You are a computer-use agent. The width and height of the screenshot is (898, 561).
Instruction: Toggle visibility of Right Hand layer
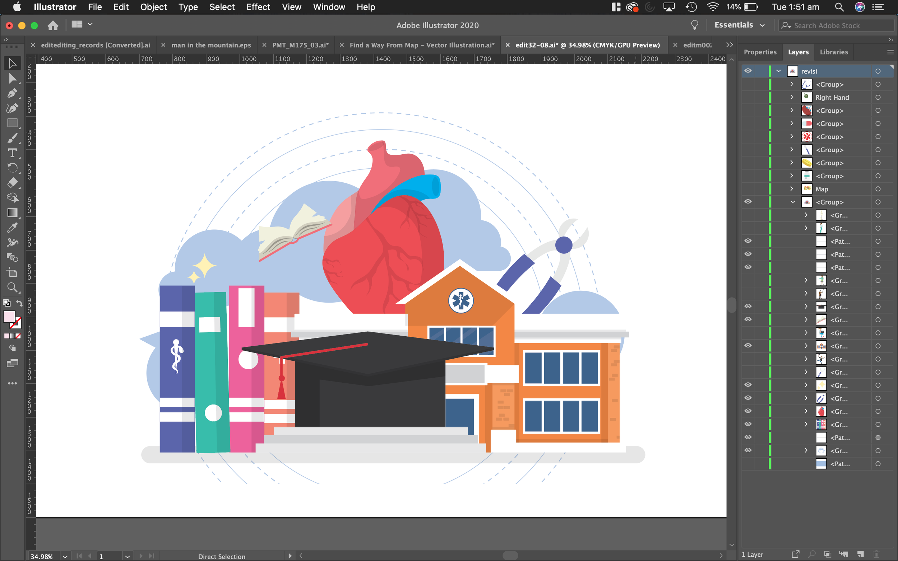[x=748, y=97]
